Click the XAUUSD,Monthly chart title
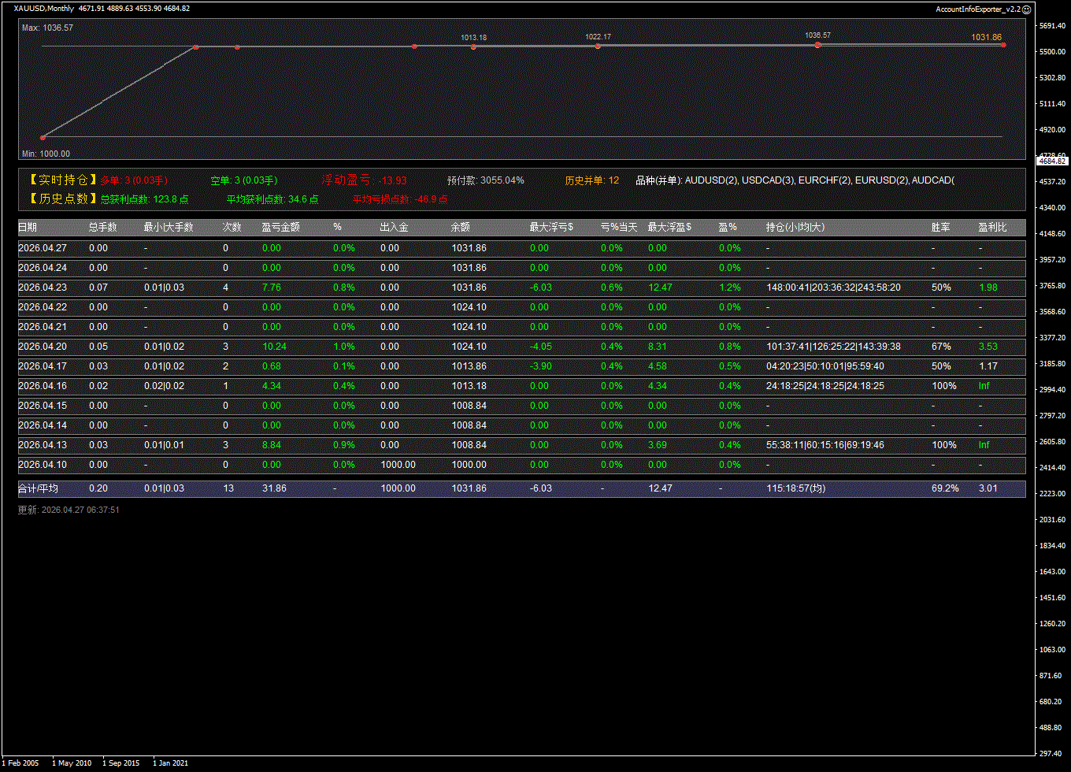Image resolution: width=1071 pixels, height=772 pixels. tap(44, 9)
